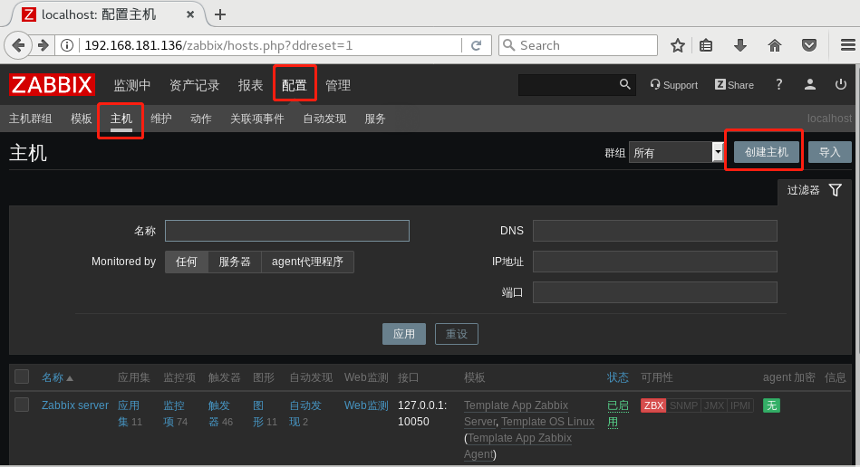Sign out with the power icon
The width and height of the screenshot is (860, 467).
[841, 84]
